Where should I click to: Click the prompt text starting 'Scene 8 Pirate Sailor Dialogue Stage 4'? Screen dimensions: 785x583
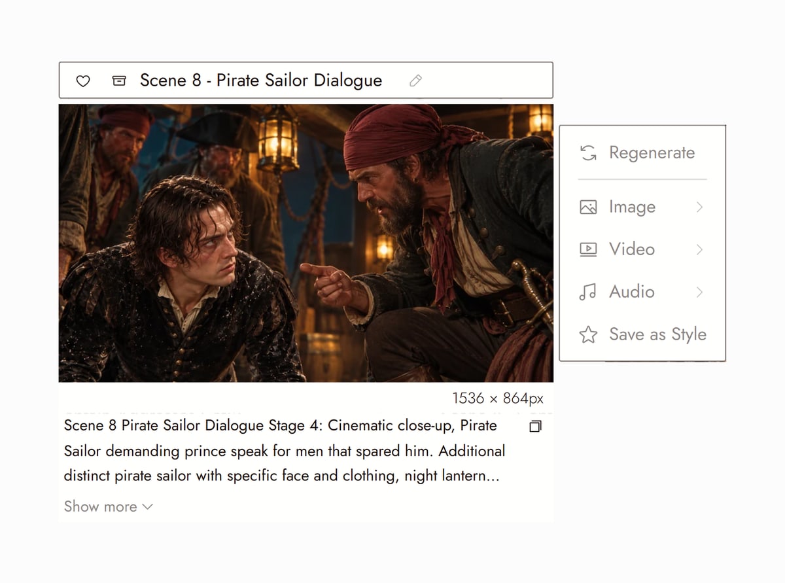coord(285,451)
